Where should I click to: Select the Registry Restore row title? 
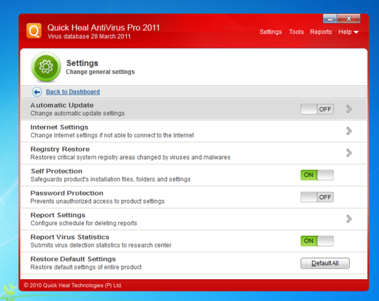coord(60,149)
